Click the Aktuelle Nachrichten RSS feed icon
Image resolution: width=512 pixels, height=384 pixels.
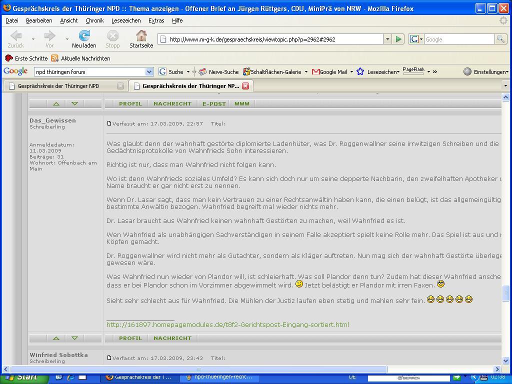[x=54, y=58]
